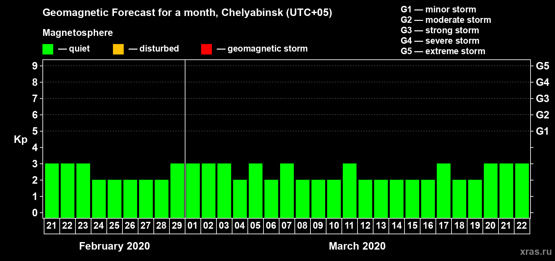Select the March 15 date cell
Viewport: 555px width, 261px height.
click(x=412, y=226)
